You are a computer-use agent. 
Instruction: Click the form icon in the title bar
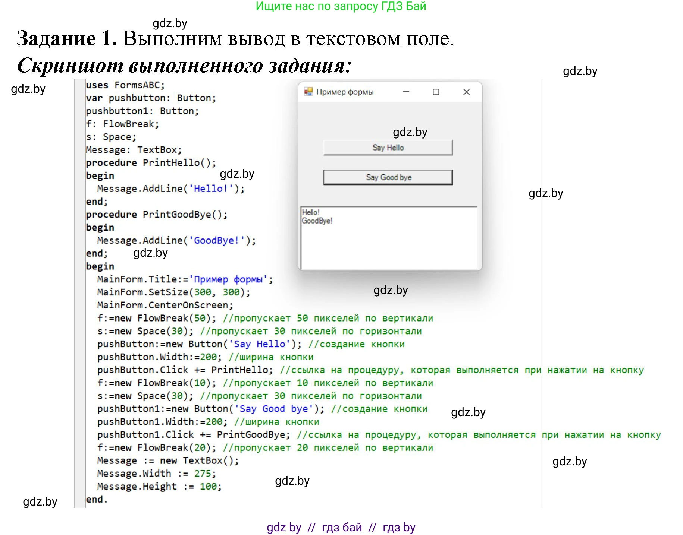[308, 92]
